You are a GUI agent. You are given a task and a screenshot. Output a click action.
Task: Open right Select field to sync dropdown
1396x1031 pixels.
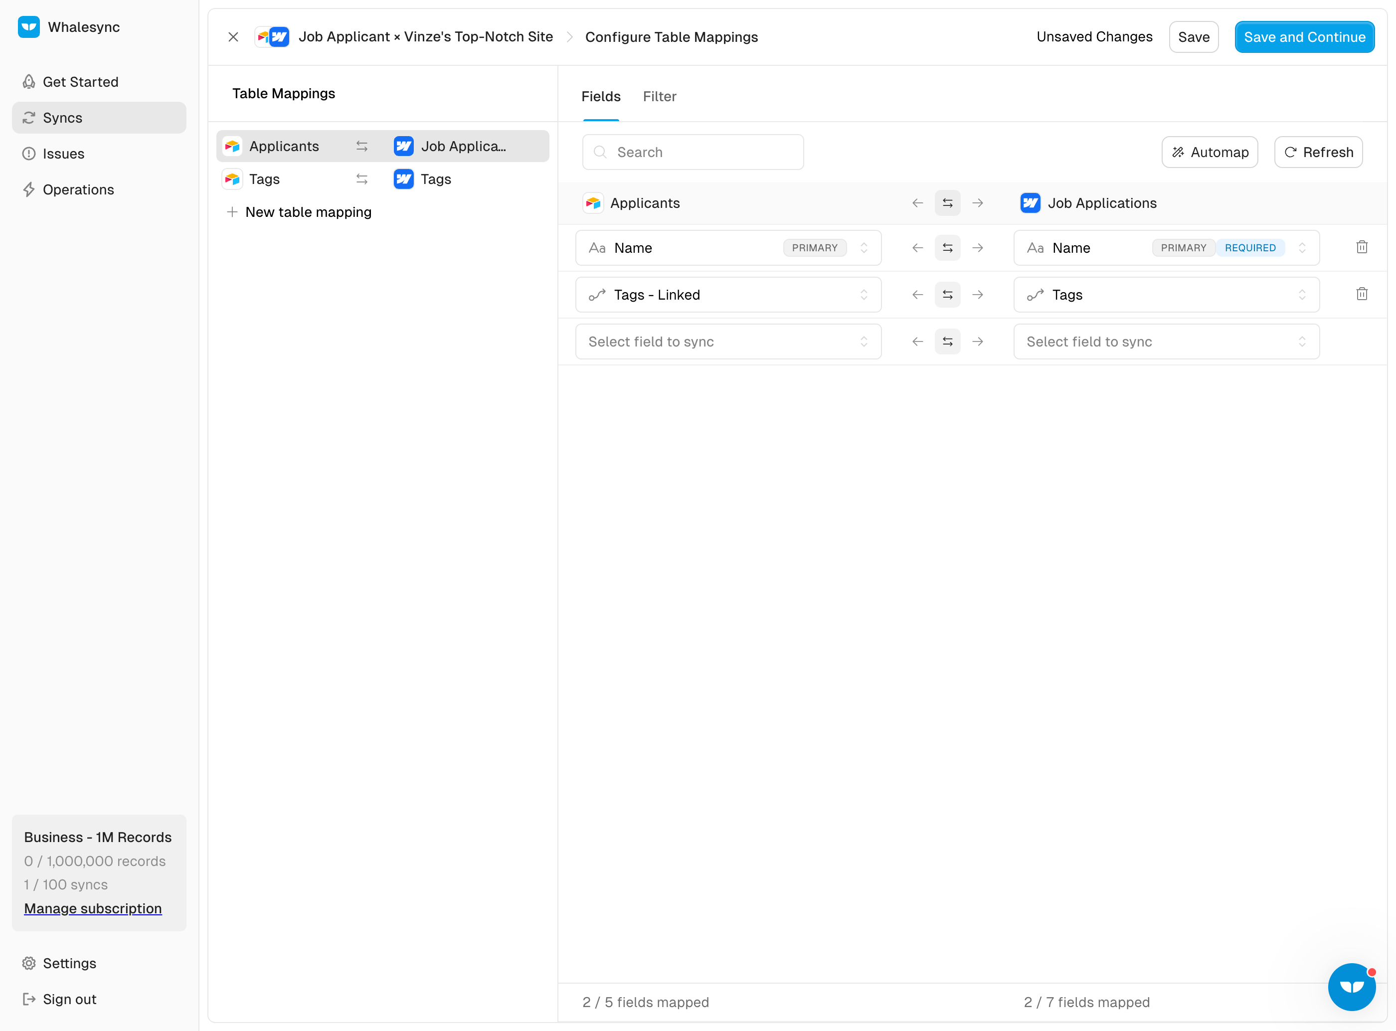click(1166, 342)
